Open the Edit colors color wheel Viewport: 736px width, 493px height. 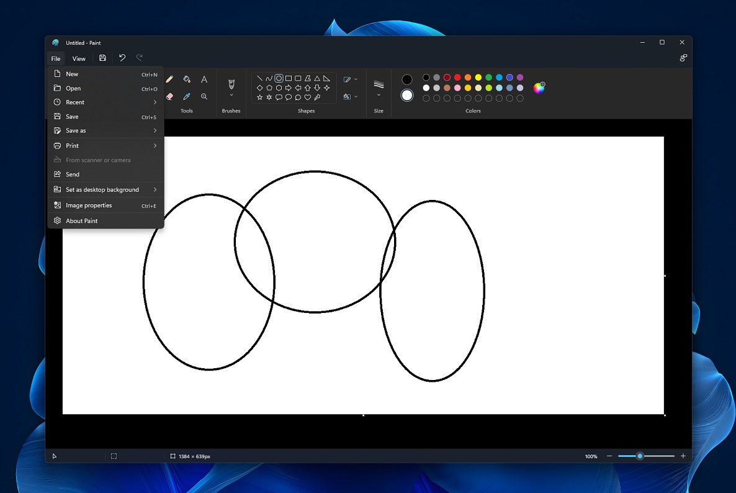tap(539, 88)
